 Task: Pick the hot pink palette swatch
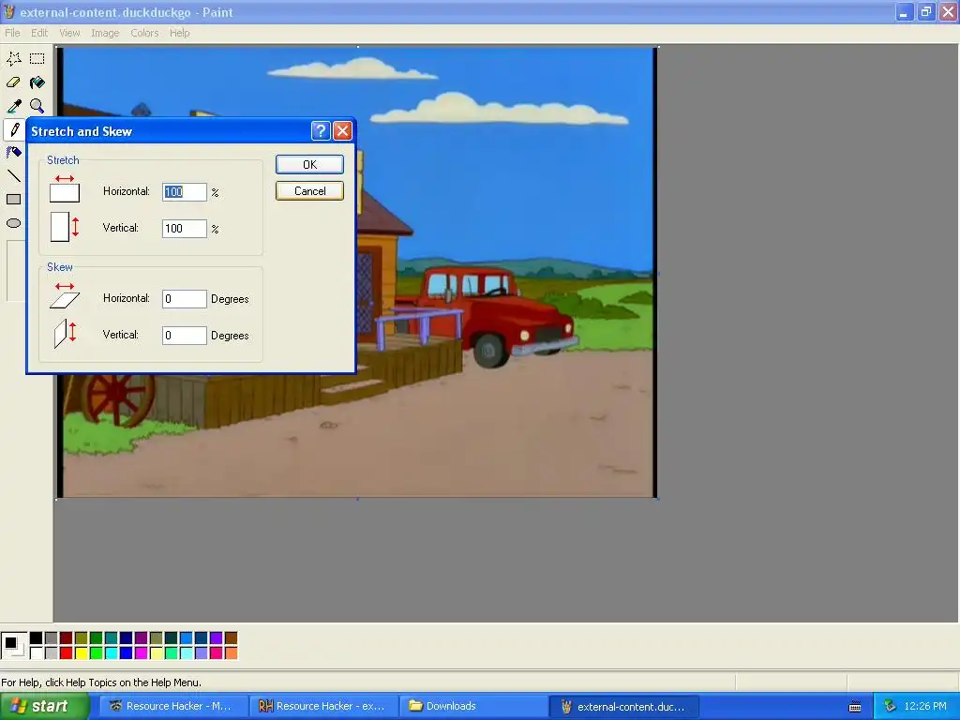[217, 652]
